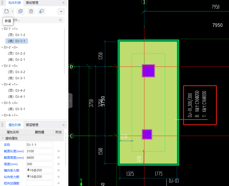229x186 pixels.
Task: Toggle 附加 option for 横向受力筋
Action: point(59,170)
